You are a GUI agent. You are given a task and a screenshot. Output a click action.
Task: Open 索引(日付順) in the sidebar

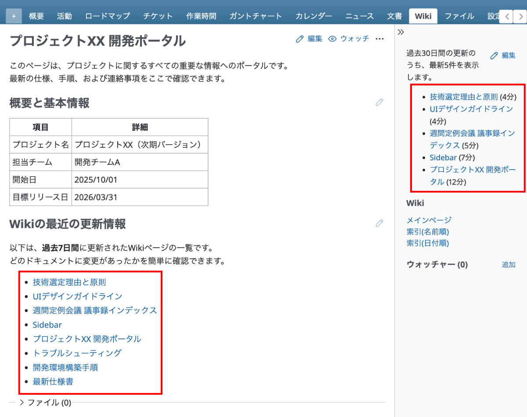[428, 243]
